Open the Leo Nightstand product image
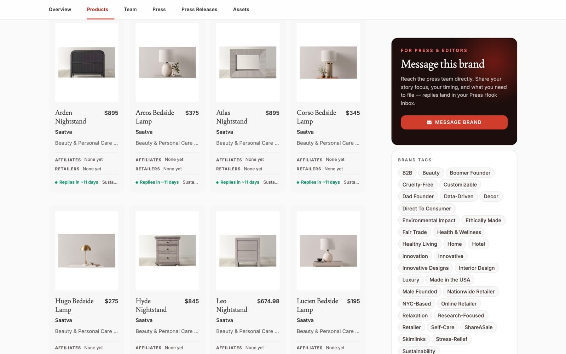Image resolution: width=566 pixels, height=354 pixels. click(248, 251)
